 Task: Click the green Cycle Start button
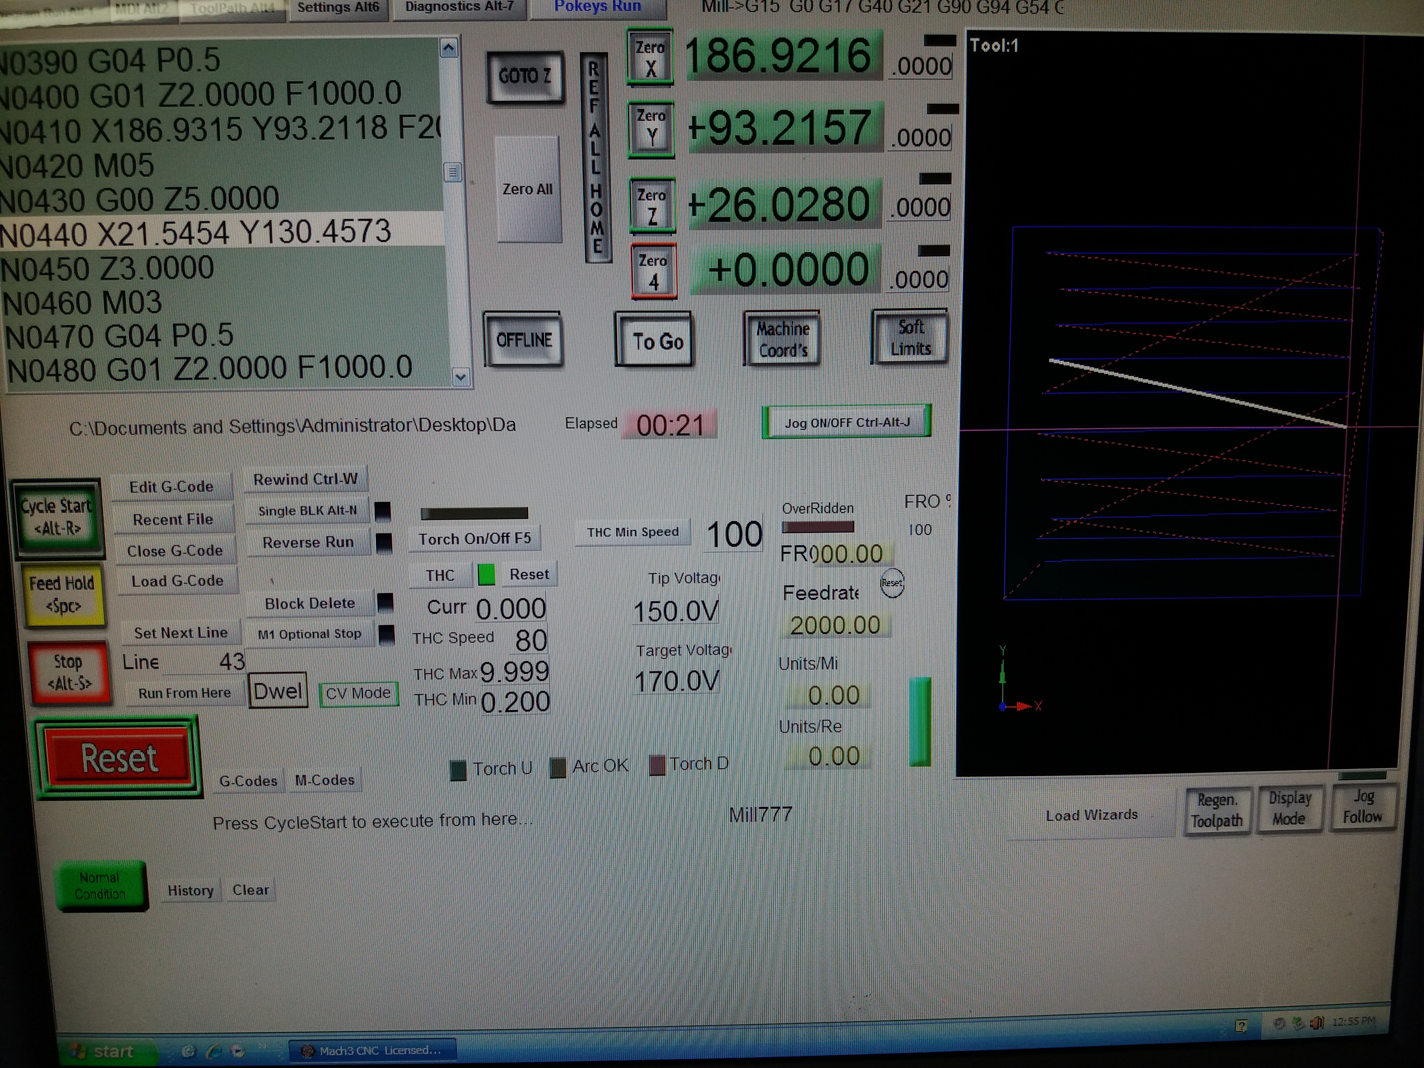tap(57, 517)
